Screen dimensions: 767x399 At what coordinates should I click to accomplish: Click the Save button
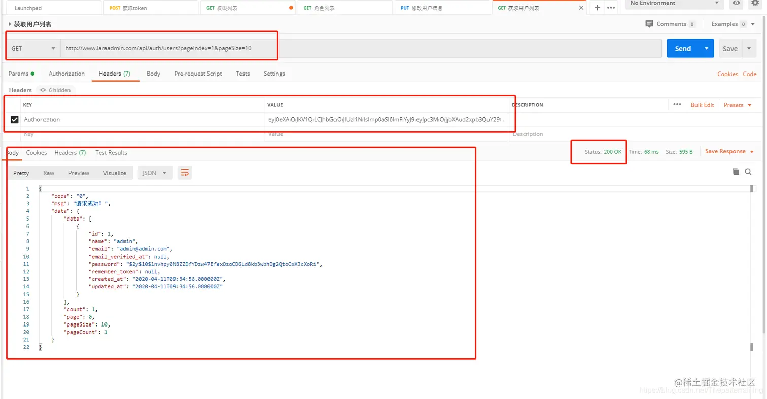tap(730, 48)
